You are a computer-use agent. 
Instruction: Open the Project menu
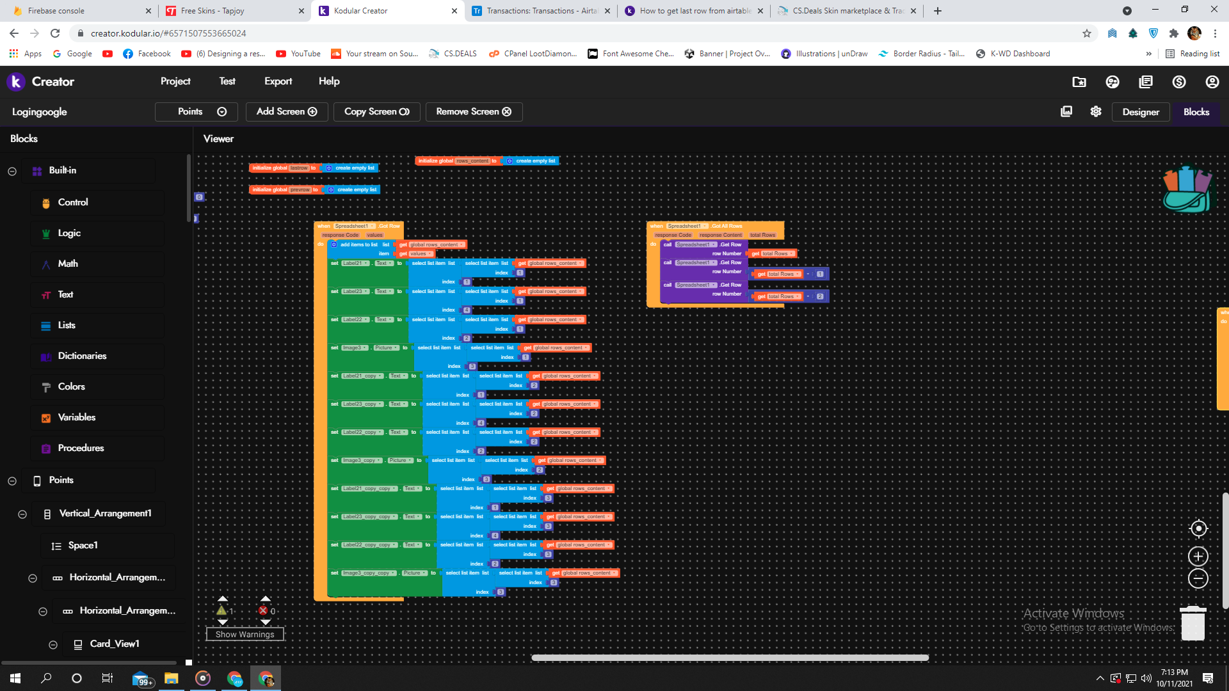point(175,81)
